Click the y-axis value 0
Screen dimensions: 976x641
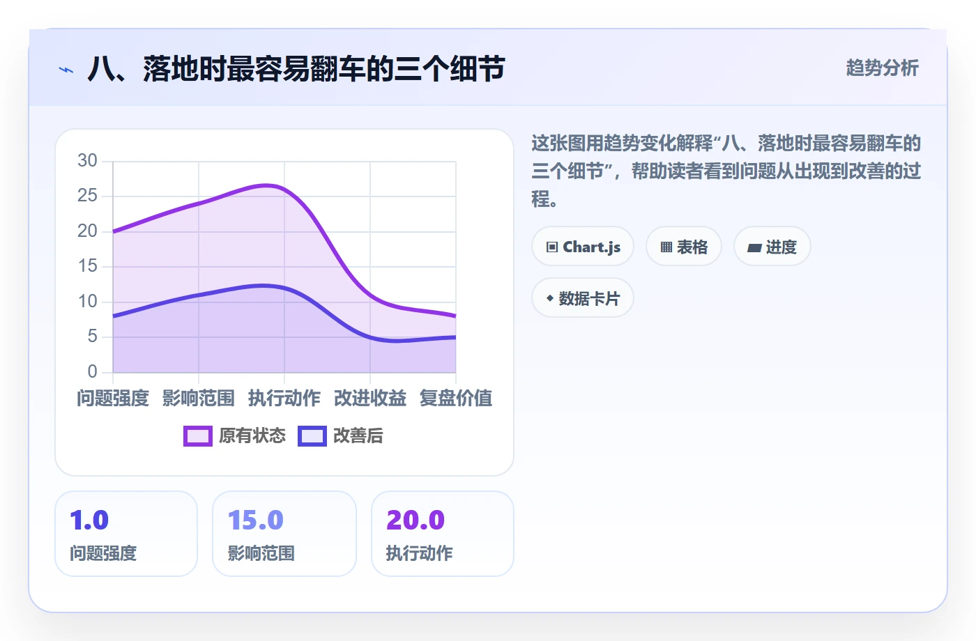pos(93,371)
